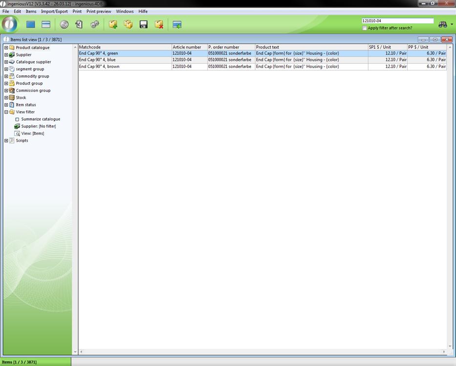Open the Print preview menu

click(99, 11)
